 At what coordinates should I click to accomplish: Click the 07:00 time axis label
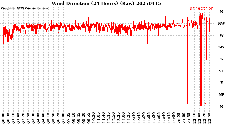click(63, 118)
